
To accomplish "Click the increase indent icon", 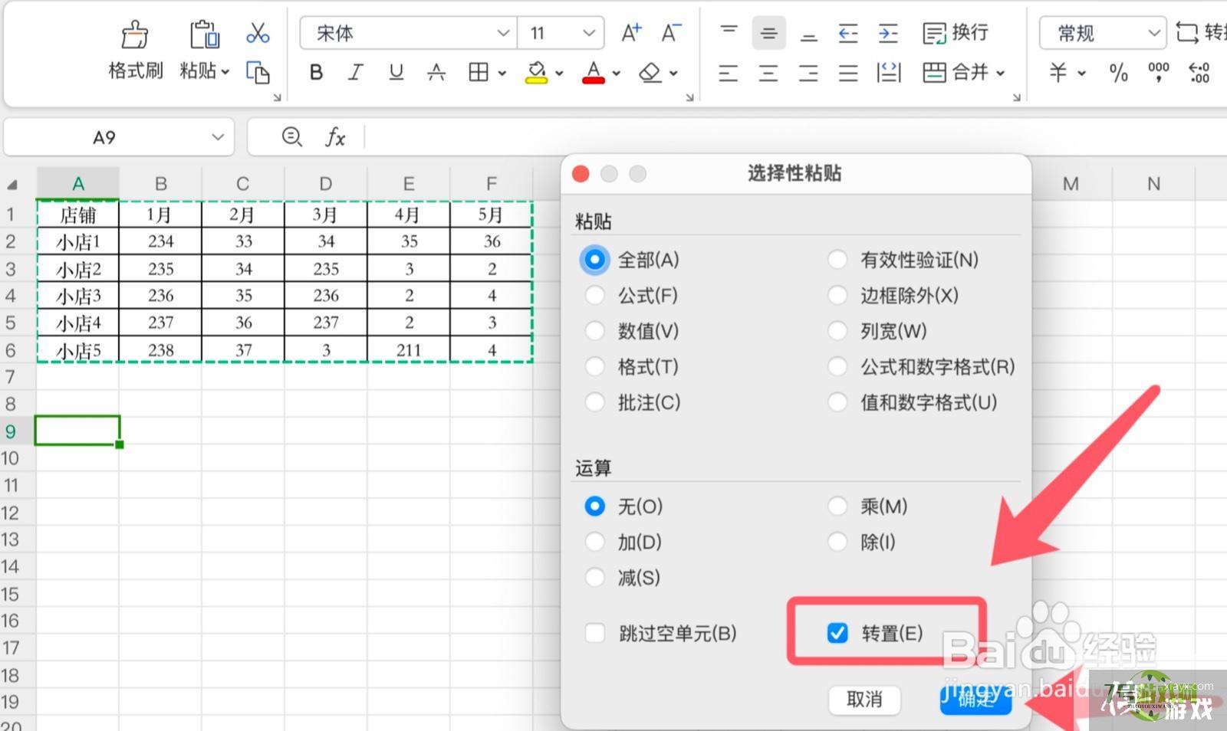I will (x=888, y=33).
